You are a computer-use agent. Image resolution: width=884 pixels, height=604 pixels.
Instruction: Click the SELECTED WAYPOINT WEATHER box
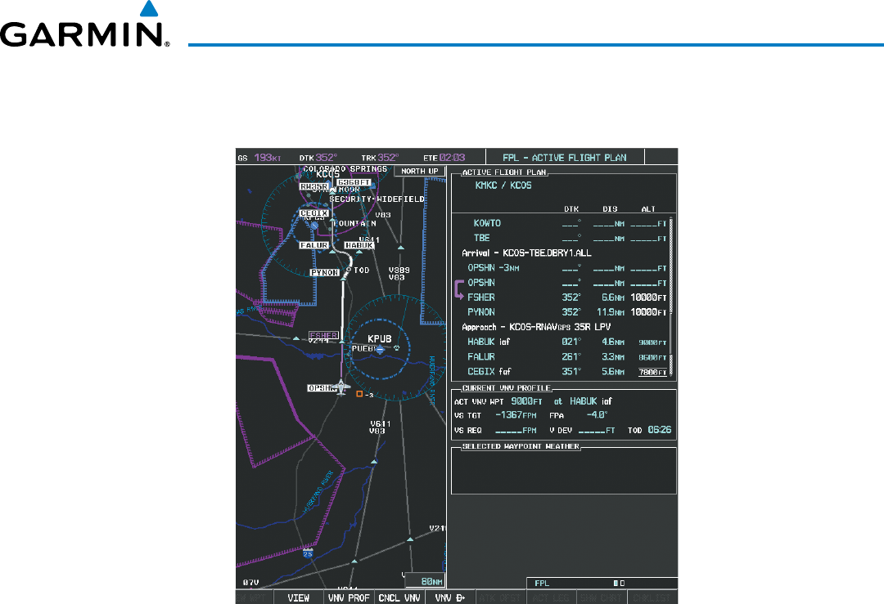click(x=564, y=469)
